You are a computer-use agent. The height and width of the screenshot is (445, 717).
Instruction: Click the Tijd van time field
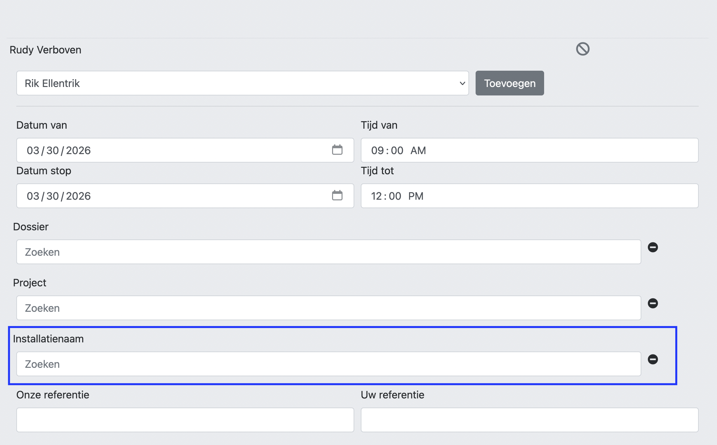point(529,150)
